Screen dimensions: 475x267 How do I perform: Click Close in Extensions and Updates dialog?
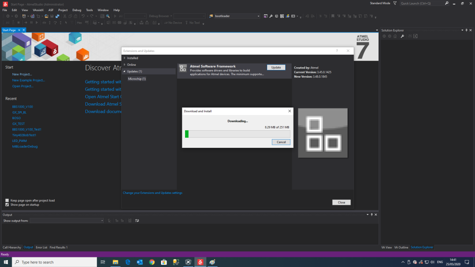(341, 202)
